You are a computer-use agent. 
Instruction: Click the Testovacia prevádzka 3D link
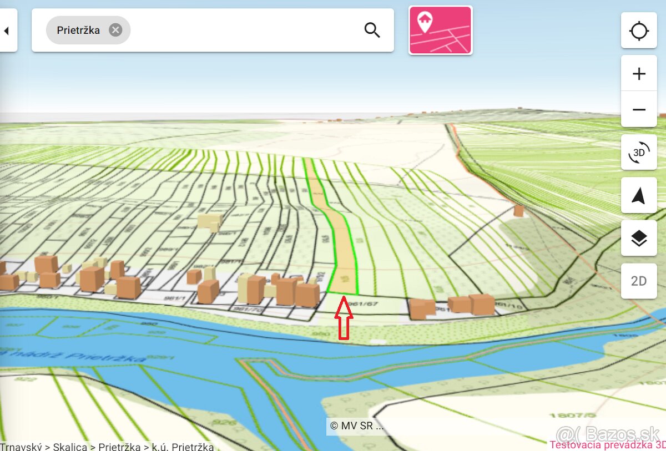[607, 444]
